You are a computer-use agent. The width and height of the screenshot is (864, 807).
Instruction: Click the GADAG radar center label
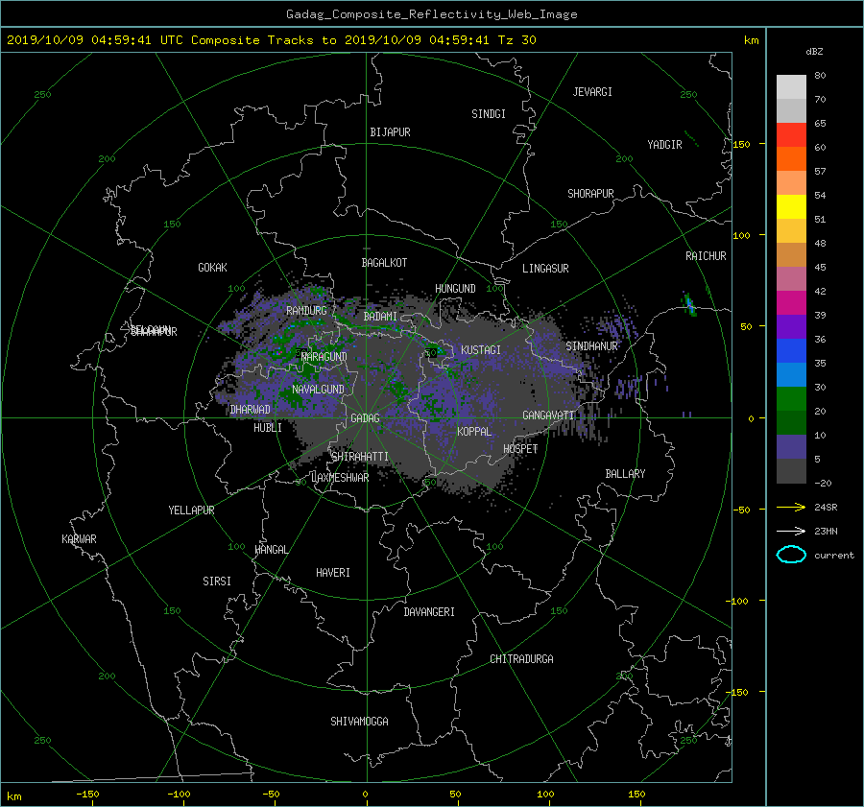click(x=366, y=418)
